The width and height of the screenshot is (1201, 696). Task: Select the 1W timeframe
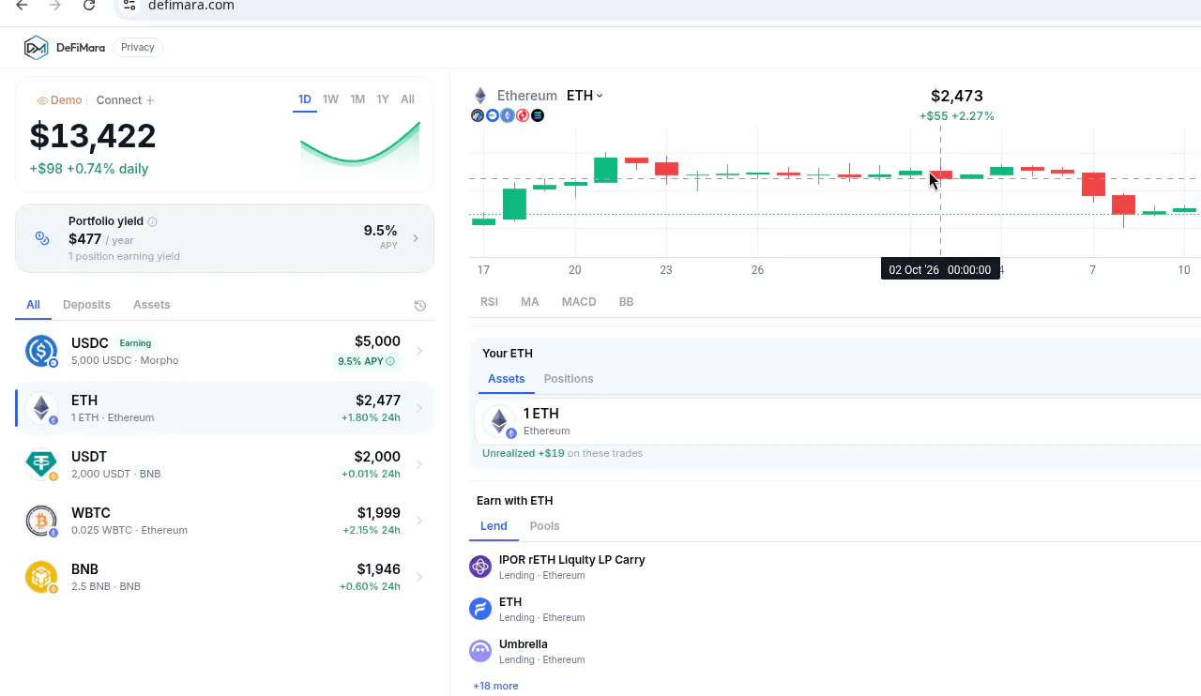330,99
